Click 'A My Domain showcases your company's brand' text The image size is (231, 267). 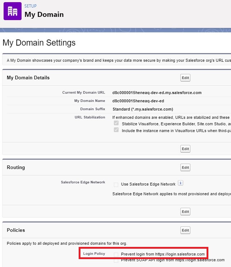pos(119,60)
